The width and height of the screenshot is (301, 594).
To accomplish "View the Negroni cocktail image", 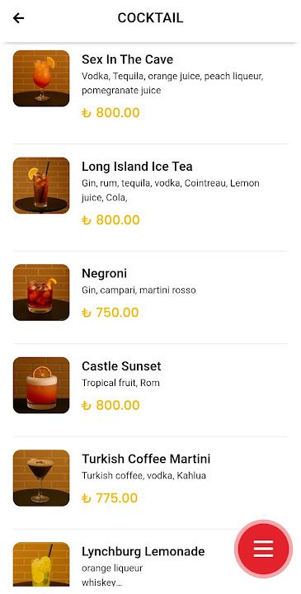I will [x=41, y=292].
